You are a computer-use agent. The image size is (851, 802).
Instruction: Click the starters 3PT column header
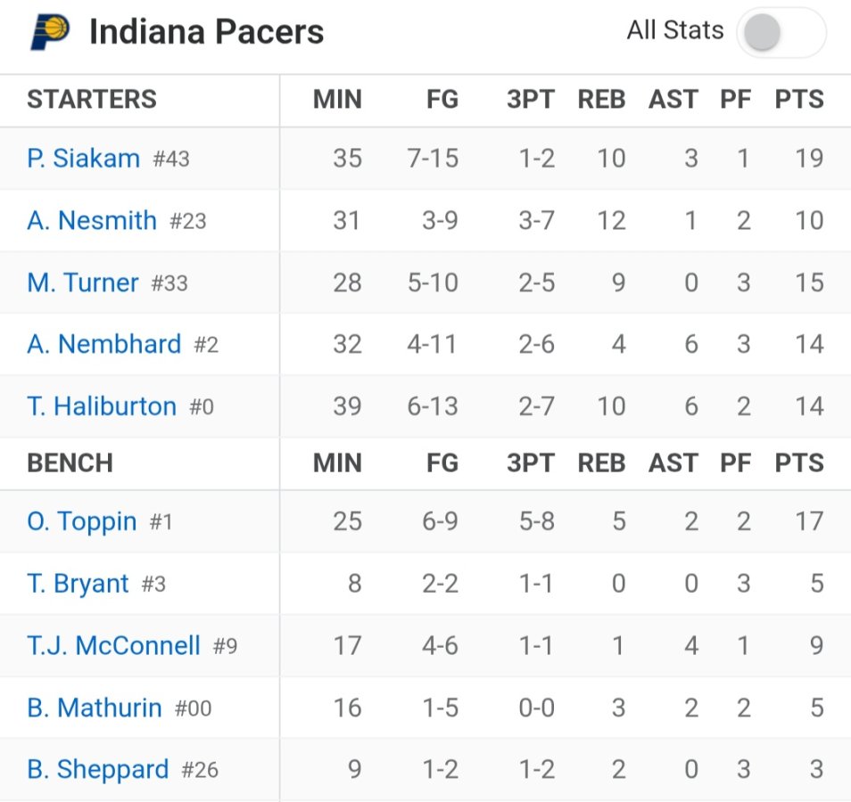tap(530, 100)
